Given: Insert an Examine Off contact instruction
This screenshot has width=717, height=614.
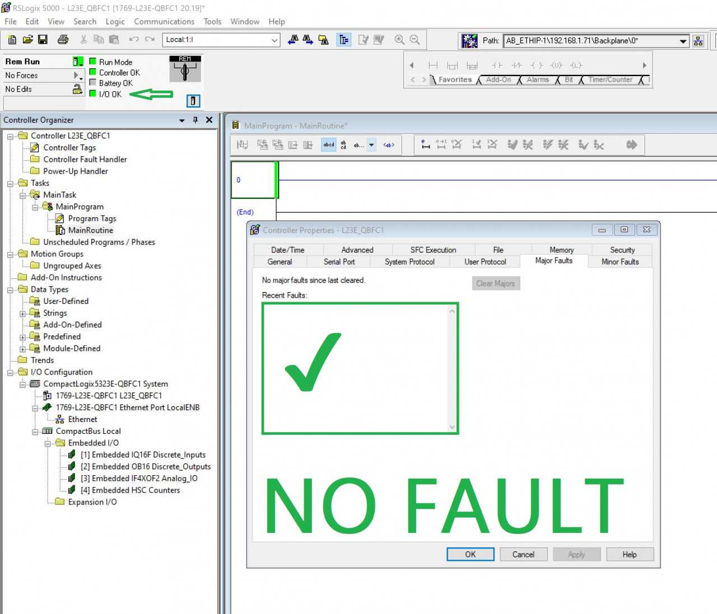Looking at the screenshot, I should pos(516,65).
